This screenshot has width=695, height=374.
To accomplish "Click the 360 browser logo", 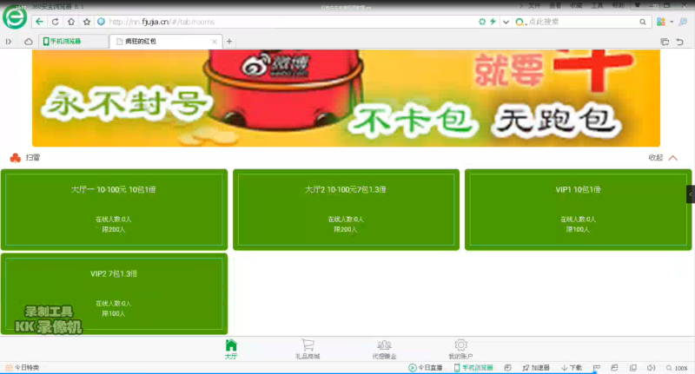I will point(15,17).
